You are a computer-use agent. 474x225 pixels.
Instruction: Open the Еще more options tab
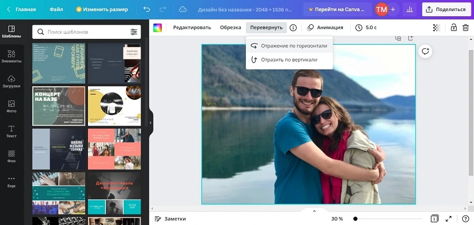click(11, 182)
